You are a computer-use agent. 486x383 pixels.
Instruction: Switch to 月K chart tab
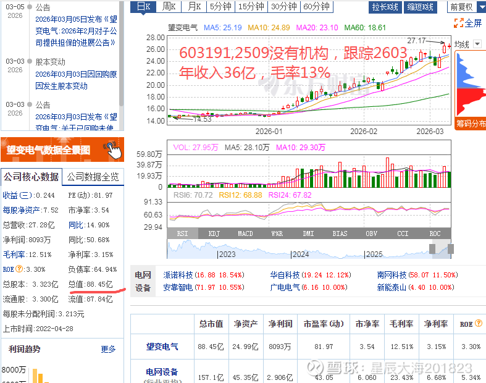click(194, 6)
